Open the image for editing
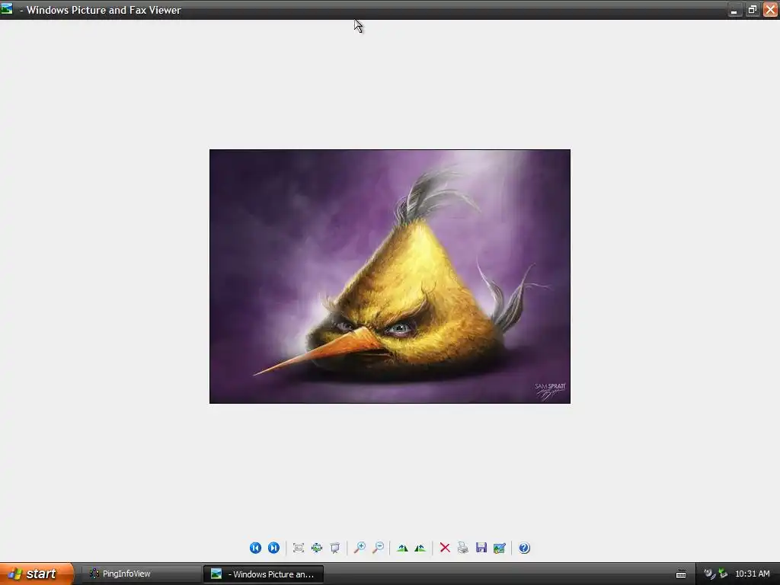Viewport: 780px width, 585px height. (500, 548)
